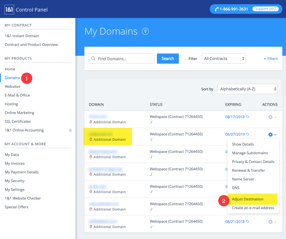Select Renewal & Transfer menu entry
This screenshot has width=286, height=239.
click(x=248, y=171)
